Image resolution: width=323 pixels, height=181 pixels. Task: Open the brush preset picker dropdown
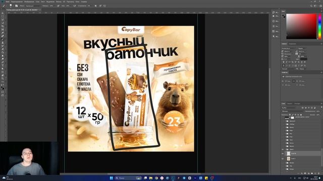11,6
